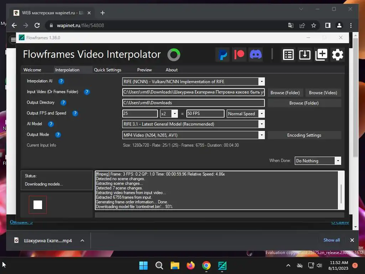Click Browse (Video) button
365x274 pixels.
tap(323, 93)
